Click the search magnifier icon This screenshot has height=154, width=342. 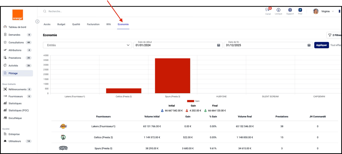pos(45,11)
